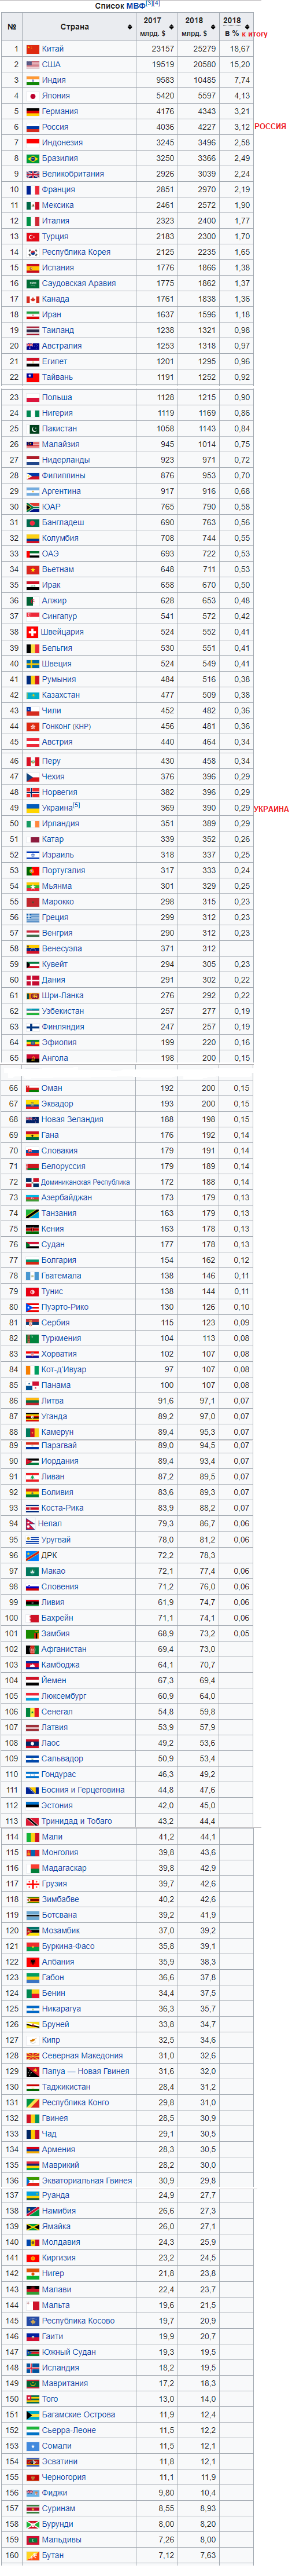Viewport: 292px width, 2576px height.
Task: Click the Ukraine flag icon in row 49
Action: [x=32, y=808]
